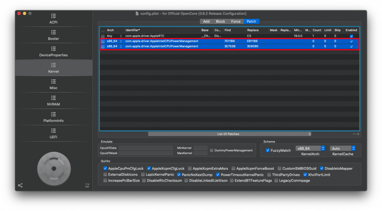Toggle Enabled checkbox for 7511B9 patch row
The image size is (382, 211).
(351, 41)
